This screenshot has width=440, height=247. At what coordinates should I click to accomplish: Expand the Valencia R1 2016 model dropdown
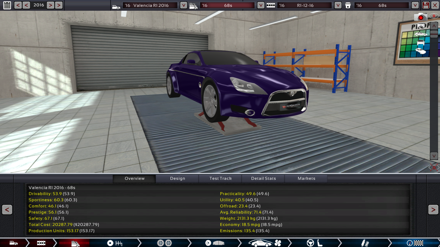pos(183,5)
